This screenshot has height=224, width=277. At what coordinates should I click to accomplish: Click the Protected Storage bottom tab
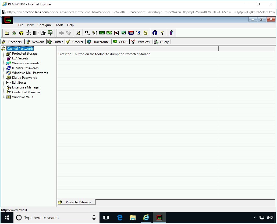(x=76, y=202)
